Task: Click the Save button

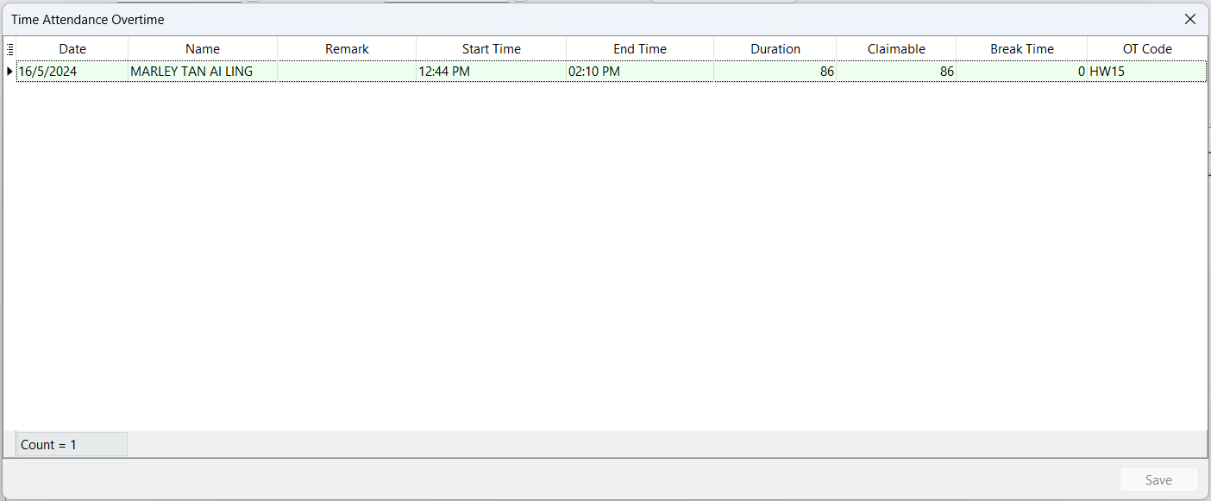Action: (x=1158, y=480)
